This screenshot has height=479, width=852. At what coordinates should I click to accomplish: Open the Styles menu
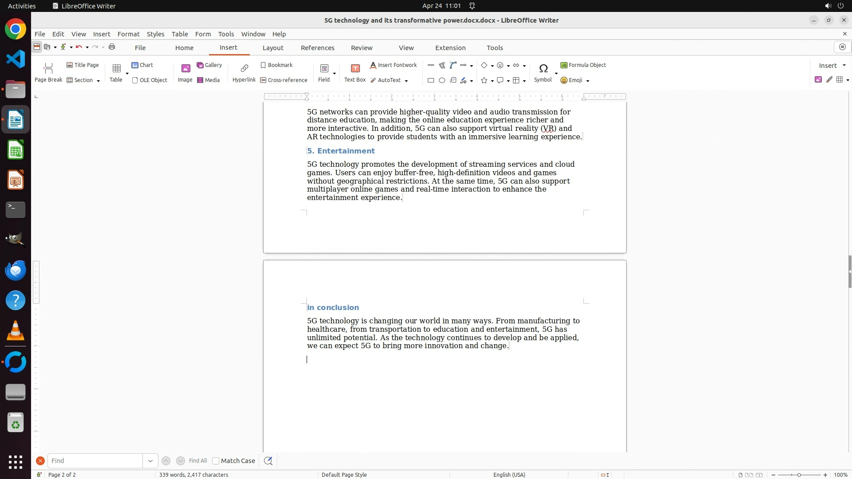(x=155, y=34)
